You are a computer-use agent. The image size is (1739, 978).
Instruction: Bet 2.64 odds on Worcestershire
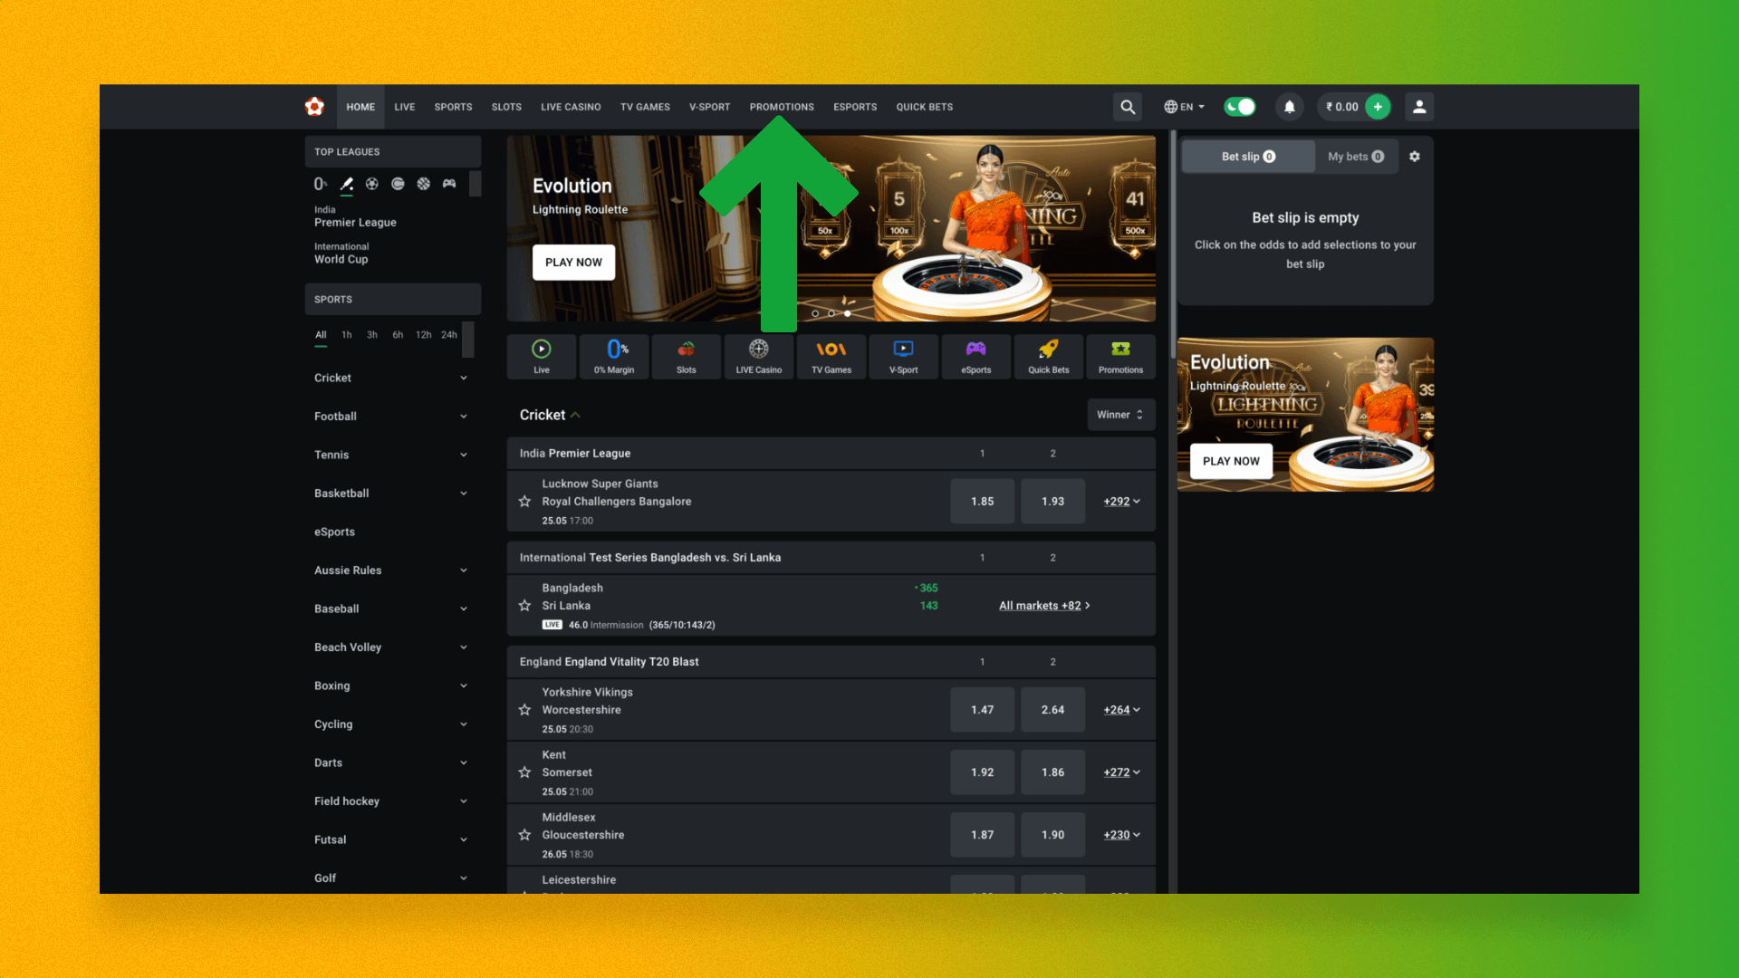tap(1052, 710)
